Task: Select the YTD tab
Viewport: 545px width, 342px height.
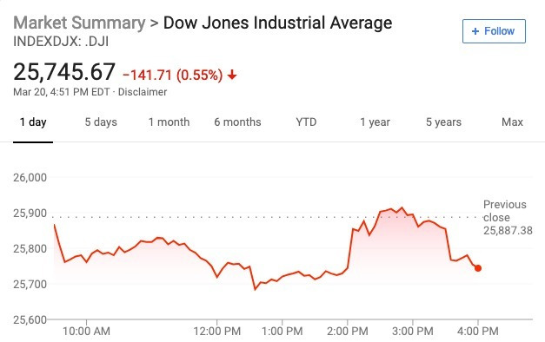Action: click(306, 122)
